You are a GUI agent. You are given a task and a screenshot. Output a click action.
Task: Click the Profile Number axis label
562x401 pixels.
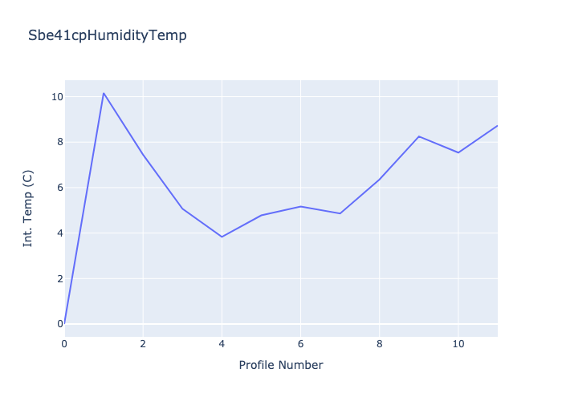[x=281, y=365]
